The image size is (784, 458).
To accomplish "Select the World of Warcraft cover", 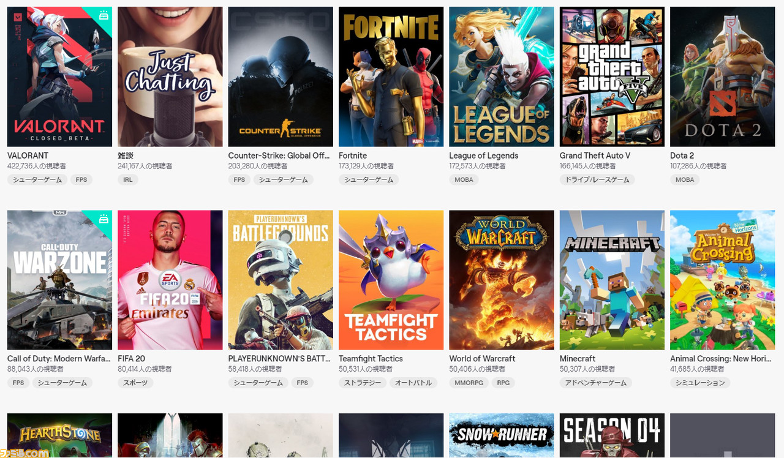I will point(502,280).
